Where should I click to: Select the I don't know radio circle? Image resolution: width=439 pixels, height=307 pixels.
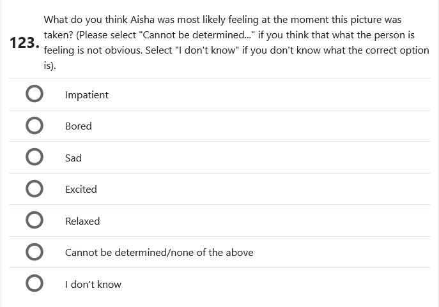coord(35,284)
